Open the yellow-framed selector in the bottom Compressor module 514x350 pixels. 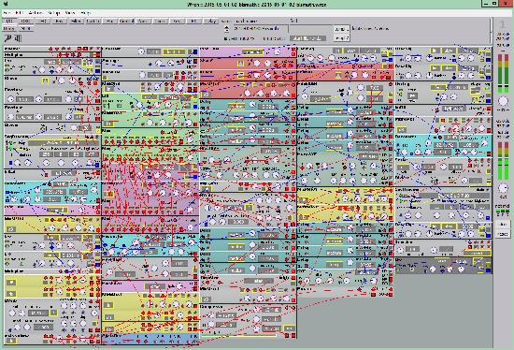click(289, 328)
